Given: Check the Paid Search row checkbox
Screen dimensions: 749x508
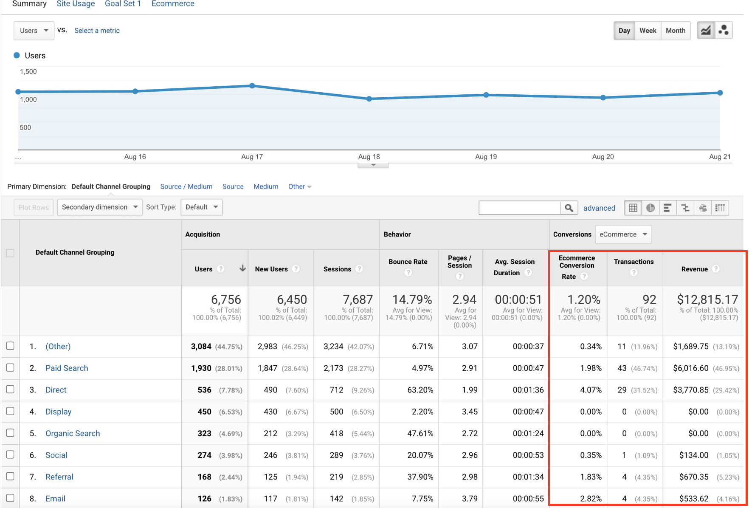Looking at the screenshot, I should (10, 367).
